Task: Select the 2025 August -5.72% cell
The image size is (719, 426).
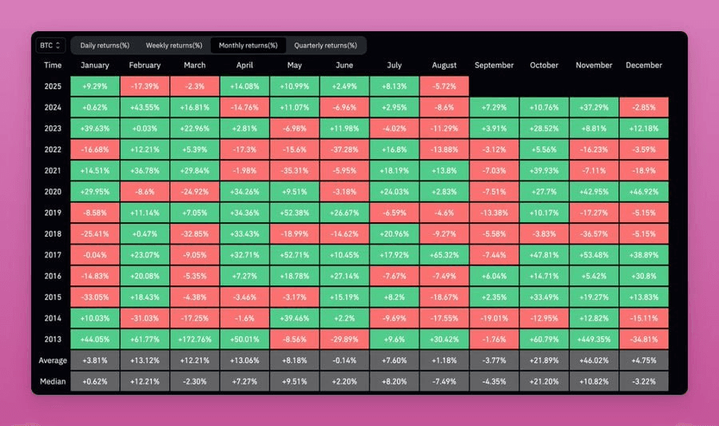Action: tap(444, 86)
